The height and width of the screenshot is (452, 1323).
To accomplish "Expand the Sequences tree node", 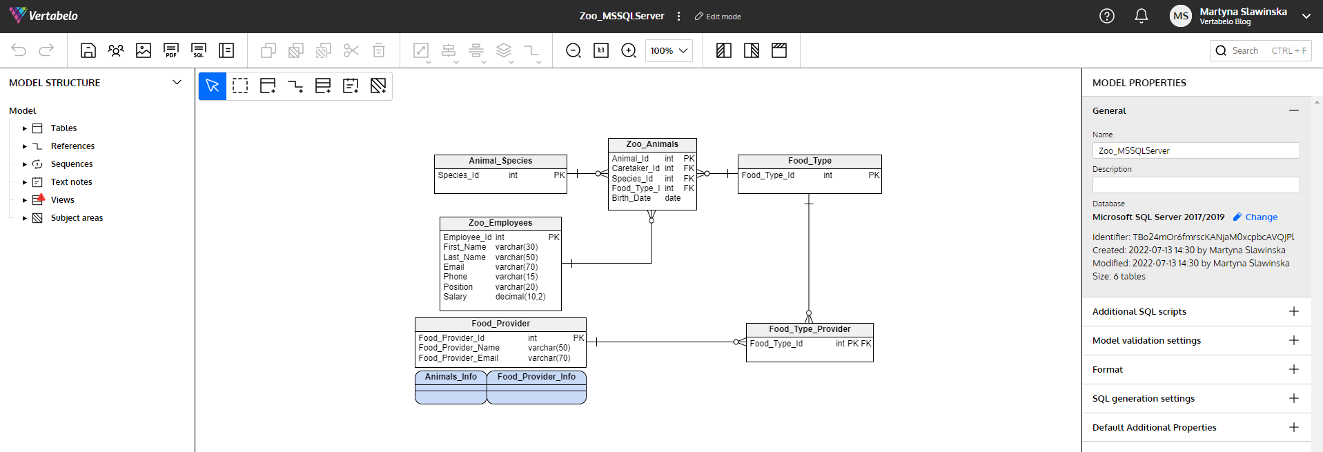I will tap(25, 164).
